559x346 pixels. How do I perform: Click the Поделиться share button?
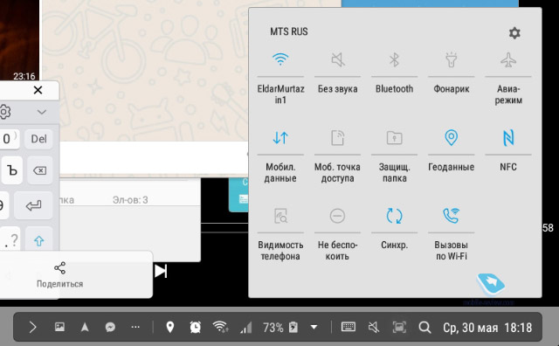[60, 274]
